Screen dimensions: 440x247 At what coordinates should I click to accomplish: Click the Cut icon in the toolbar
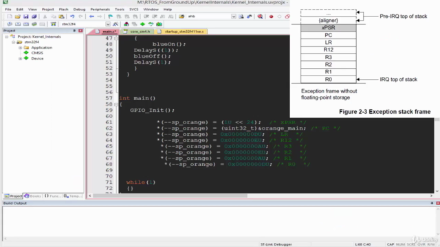[45, 16]
